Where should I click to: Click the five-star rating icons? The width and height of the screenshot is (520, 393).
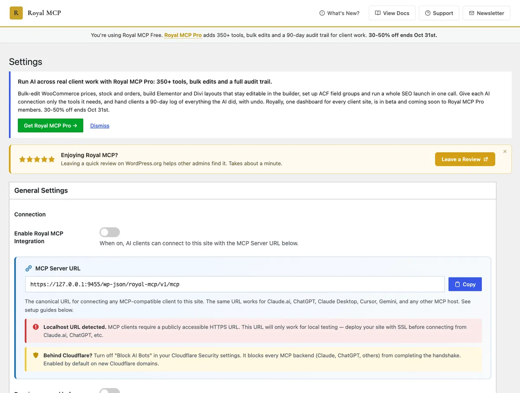(x=37, y=159)
